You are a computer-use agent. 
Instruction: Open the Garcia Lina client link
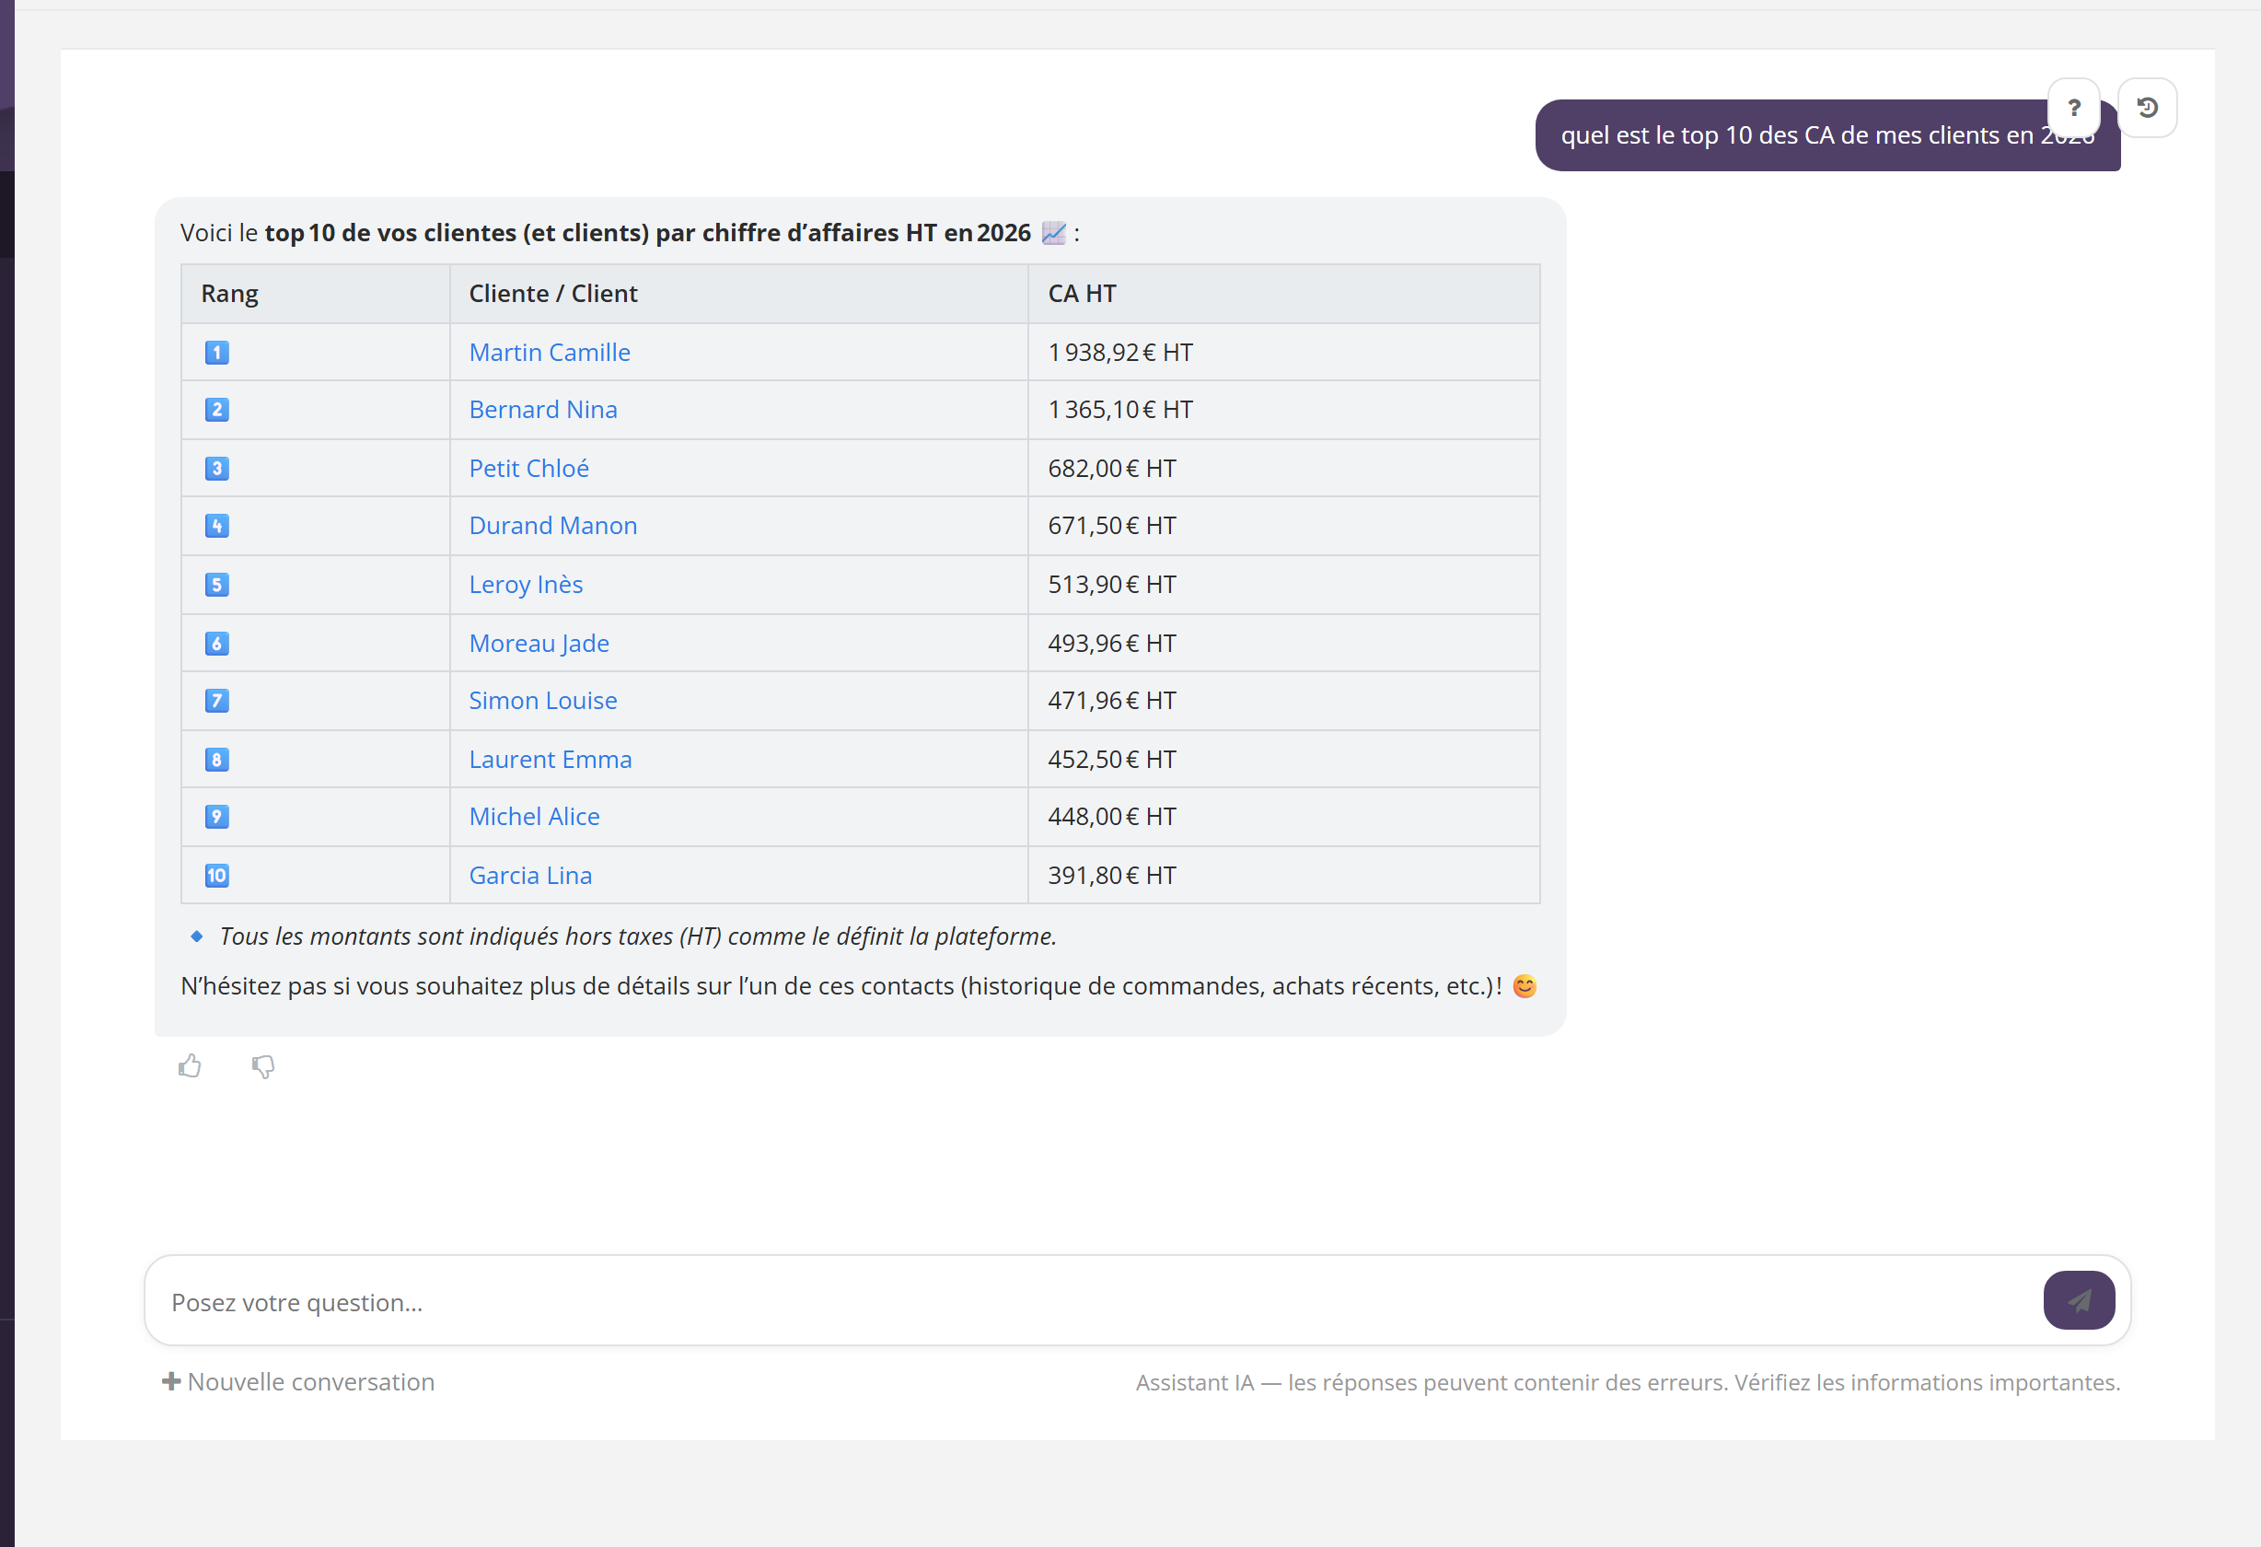pyautogui.click(x=530, y=876)
